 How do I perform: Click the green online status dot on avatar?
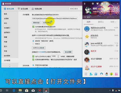[x=90, y=13]
